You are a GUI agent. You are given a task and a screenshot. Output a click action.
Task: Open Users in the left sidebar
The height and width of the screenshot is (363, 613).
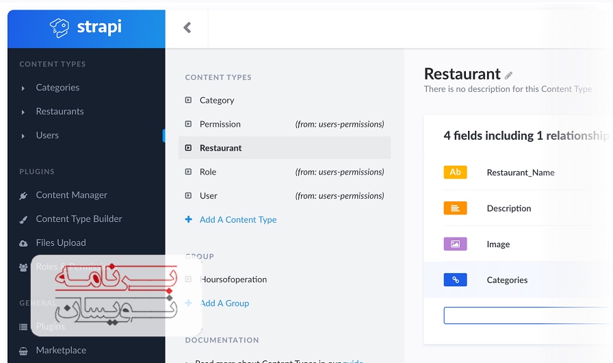47,136
